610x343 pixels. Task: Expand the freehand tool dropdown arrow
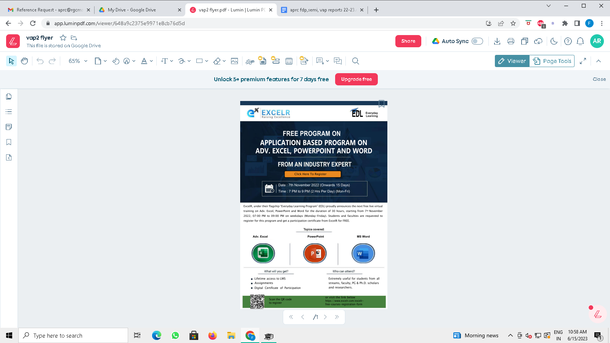[x=189, y=61]
